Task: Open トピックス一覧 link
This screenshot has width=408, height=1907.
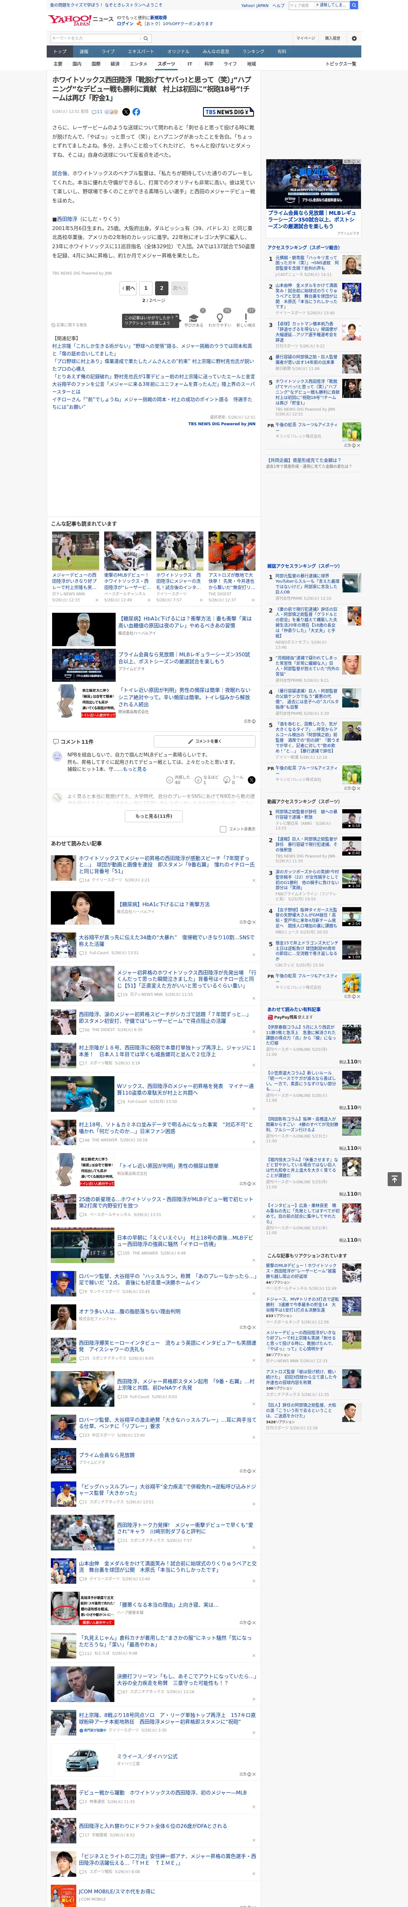Action: [341, 64]
